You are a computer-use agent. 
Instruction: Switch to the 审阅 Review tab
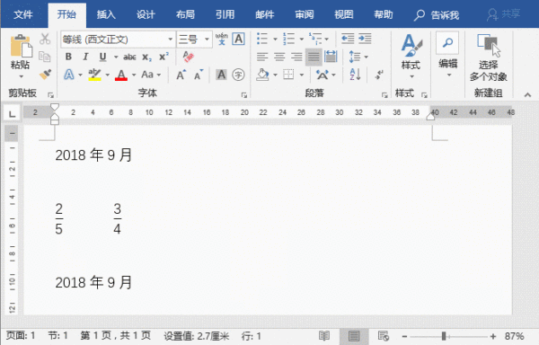point(305,14)
